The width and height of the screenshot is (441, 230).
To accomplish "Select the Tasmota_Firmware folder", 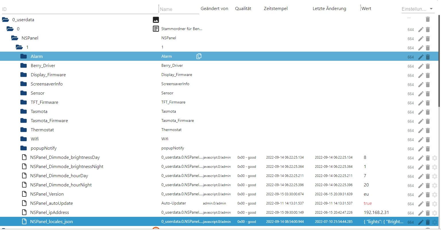I will coord(49,121).
